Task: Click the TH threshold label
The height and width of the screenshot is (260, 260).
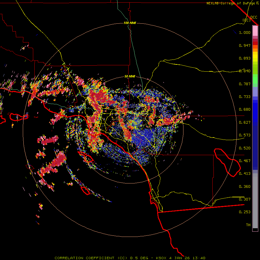Action: click(x=248, y=225)
